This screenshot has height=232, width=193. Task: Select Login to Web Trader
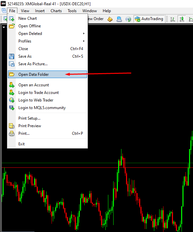point(47,100)
